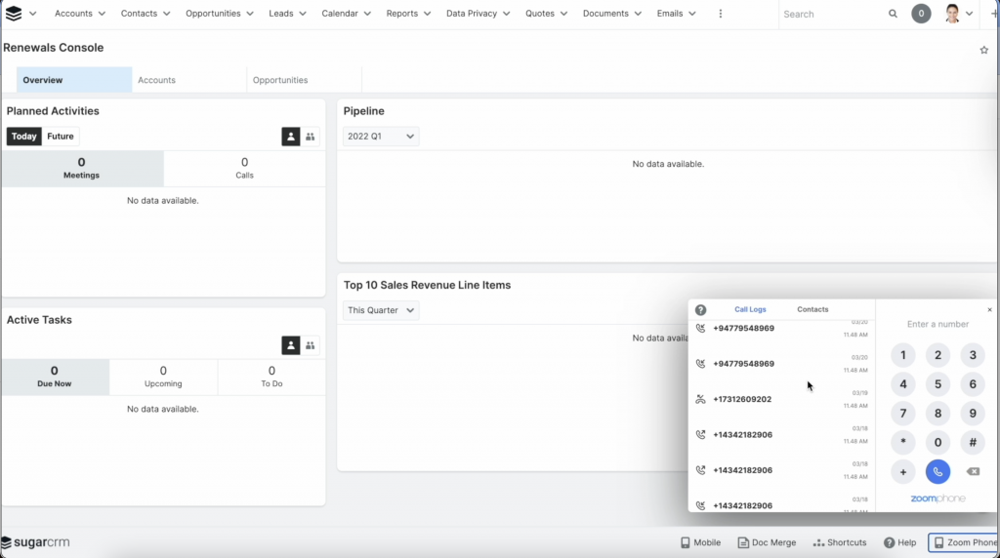This screenshot has height=558, width=1000.
Task: Show team Planned Activities
Action: click(310, 137)
